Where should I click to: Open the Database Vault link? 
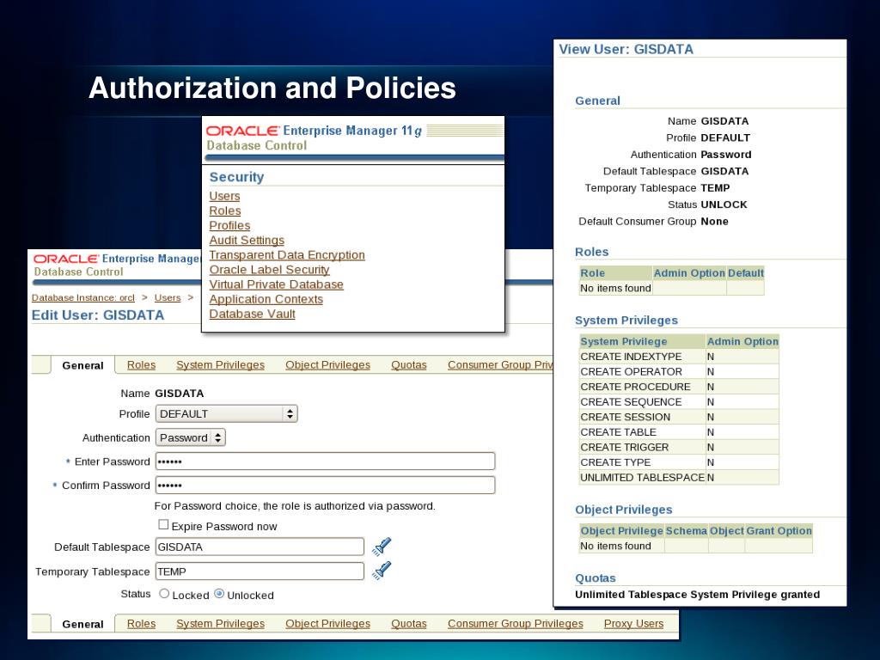pos(252,314)
